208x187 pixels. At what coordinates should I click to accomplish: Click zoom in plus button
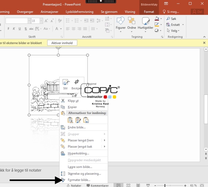[x=185, y=185]
